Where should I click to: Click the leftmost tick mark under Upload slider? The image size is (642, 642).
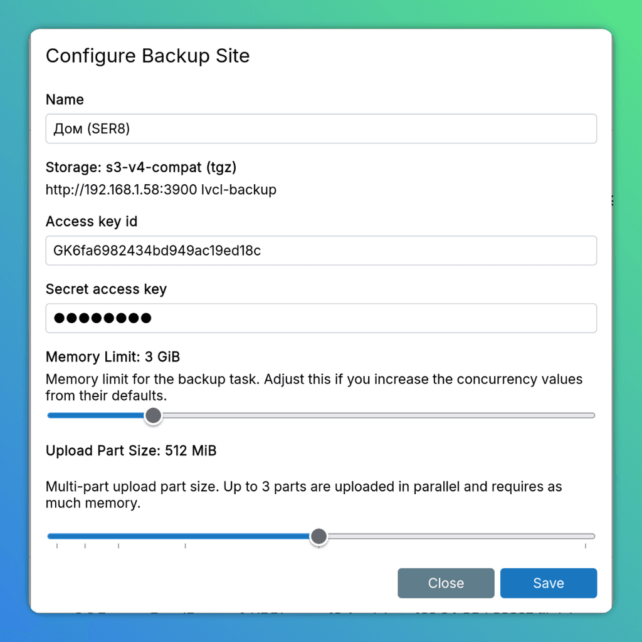[57, 547]
